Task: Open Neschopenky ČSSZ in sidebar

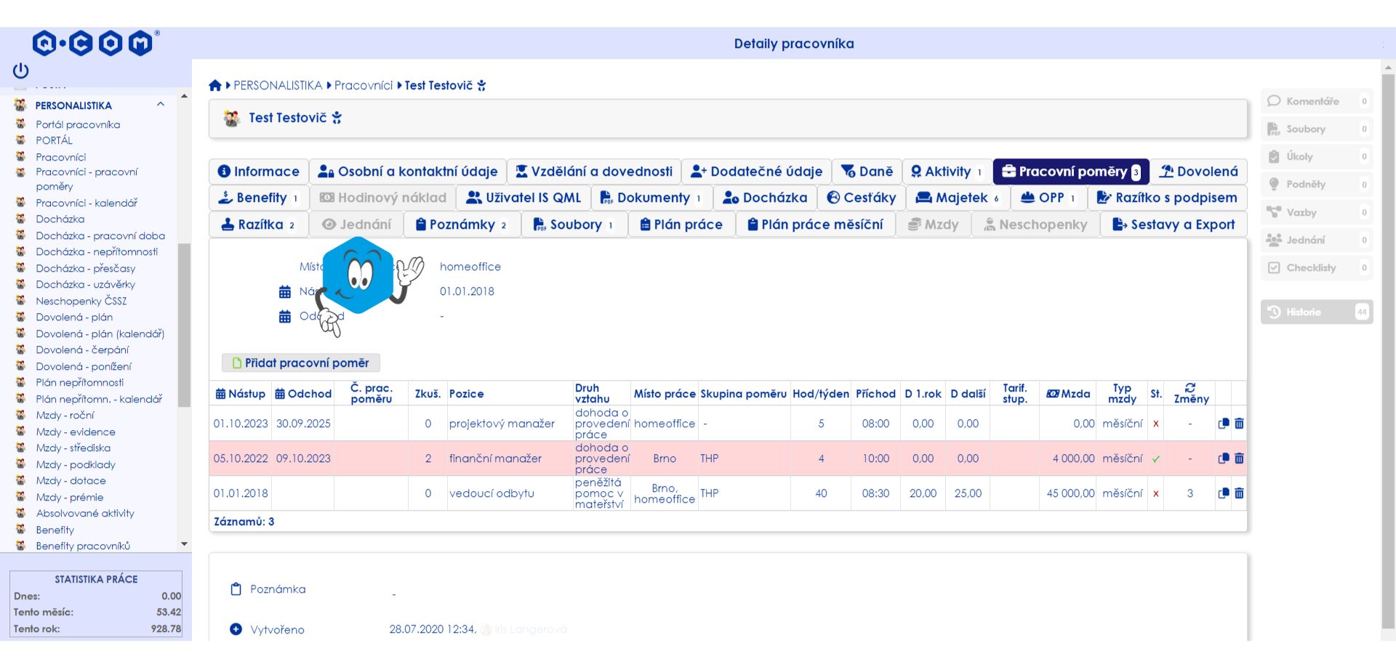Action: click(x=81, y=301)
